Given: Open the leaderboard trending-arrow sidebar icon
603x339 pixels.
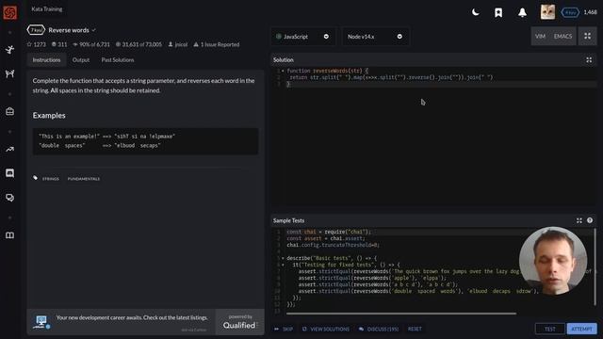Looking at the screenshot, I should pos(10,149).
